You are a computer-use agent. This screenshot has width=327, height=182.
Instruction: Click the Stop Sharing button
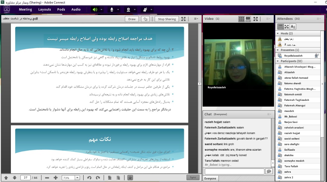point(167,19)
